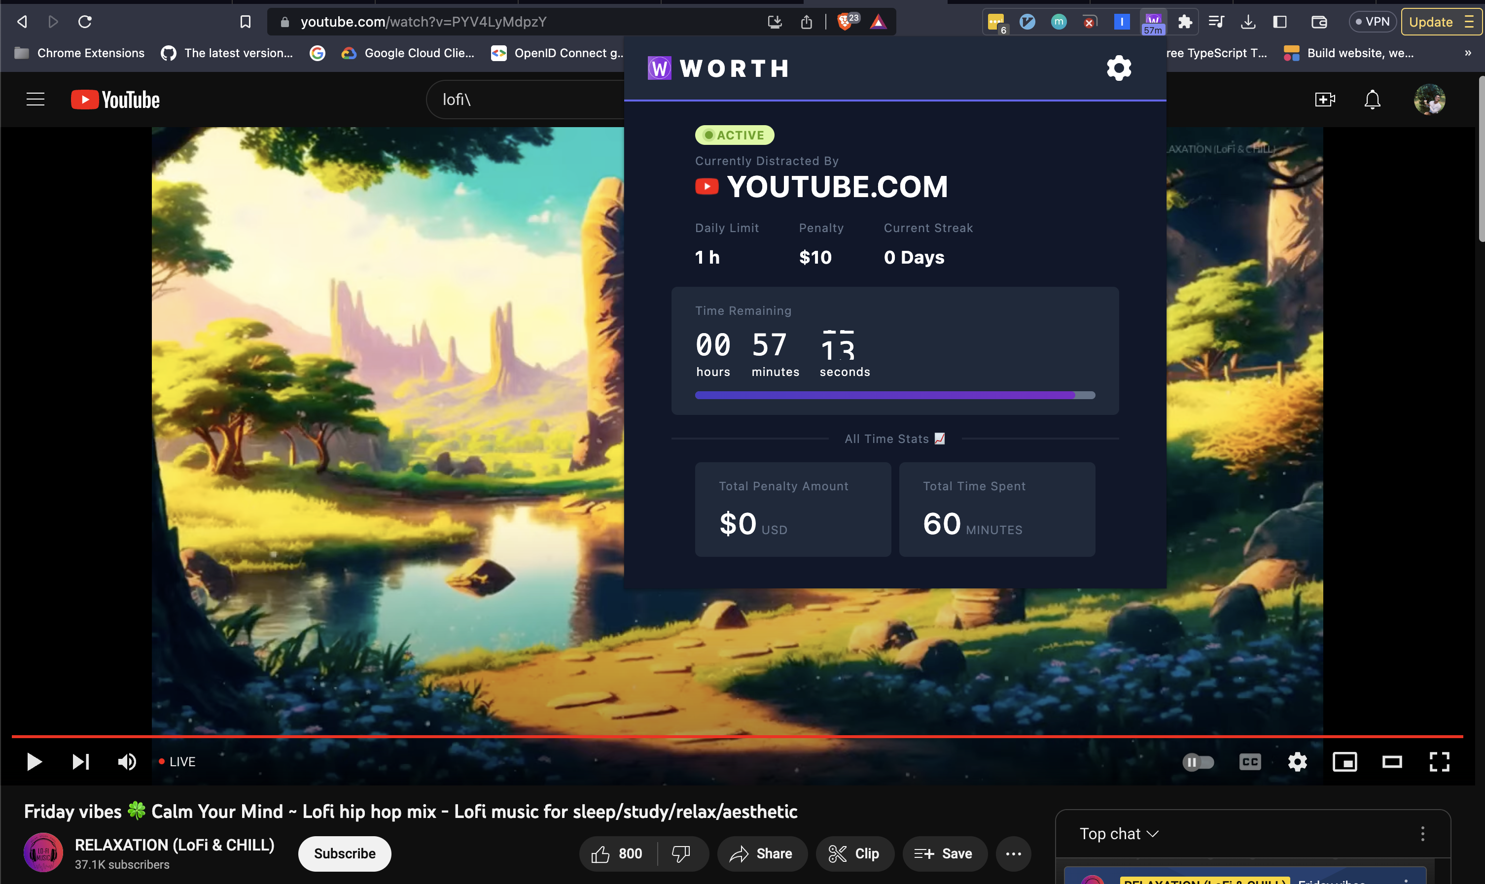Enable miniplayer mode
This screenshot has width=1485, height=884.
click(1344, 761)
